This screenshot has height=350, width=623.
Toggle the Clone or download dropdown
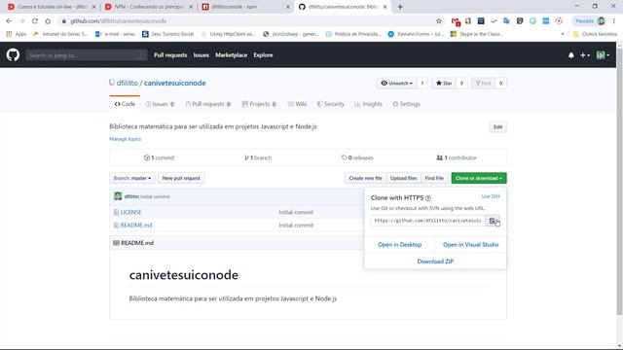479,178
